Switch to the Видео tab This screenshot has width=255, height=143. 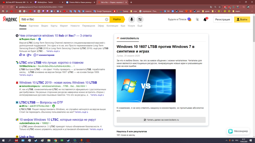tap(45, 26)
